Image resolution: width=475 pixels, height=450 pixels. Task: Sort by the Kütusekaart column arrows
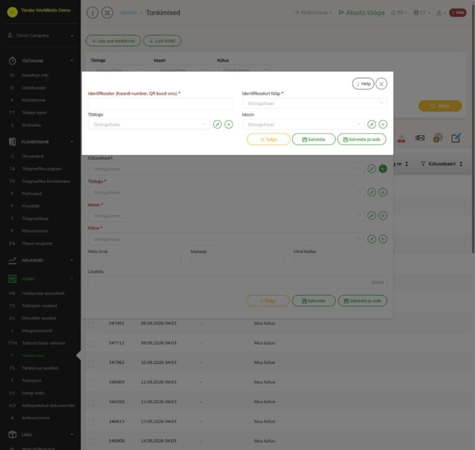(x=461, y=164)
